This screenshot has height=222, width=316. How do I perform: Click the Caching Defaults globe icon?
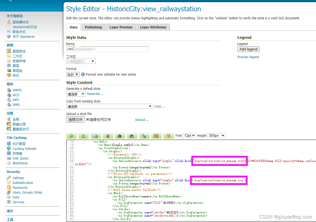pos(9,149)
